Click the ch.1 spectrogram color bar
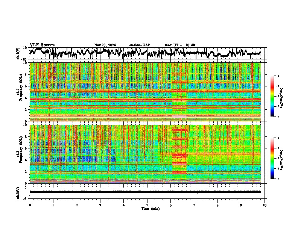This screenshot has width=298, height=230. 272,96
